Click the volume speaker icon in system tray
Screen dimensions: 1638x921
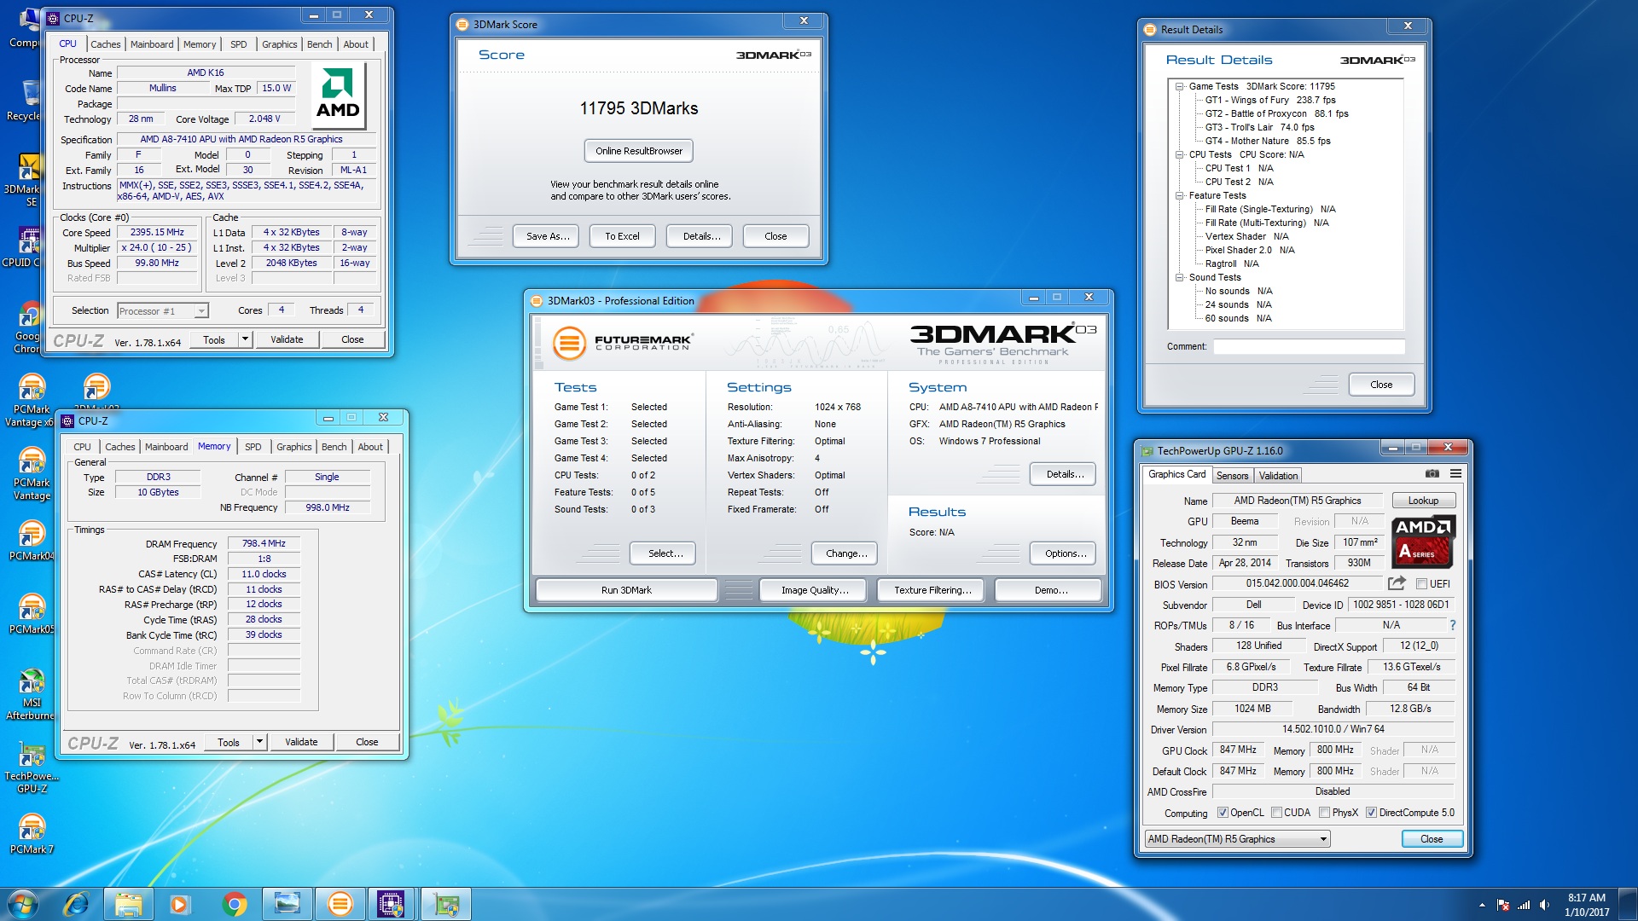pos(1544,905)
